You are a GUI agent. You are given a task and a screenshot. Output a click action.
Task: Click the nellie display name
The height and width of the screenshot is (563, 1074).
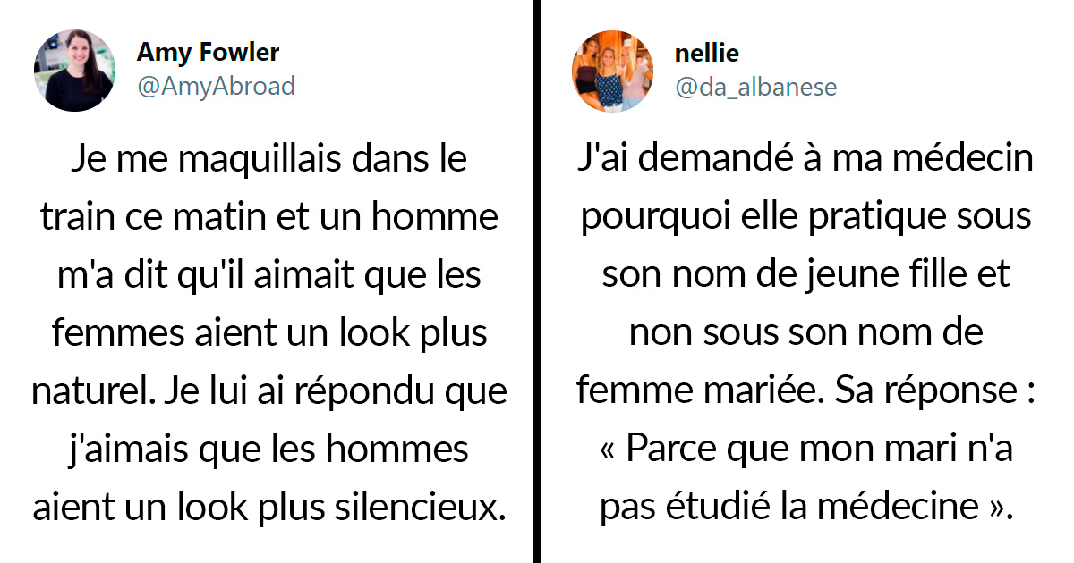(707, 53)
